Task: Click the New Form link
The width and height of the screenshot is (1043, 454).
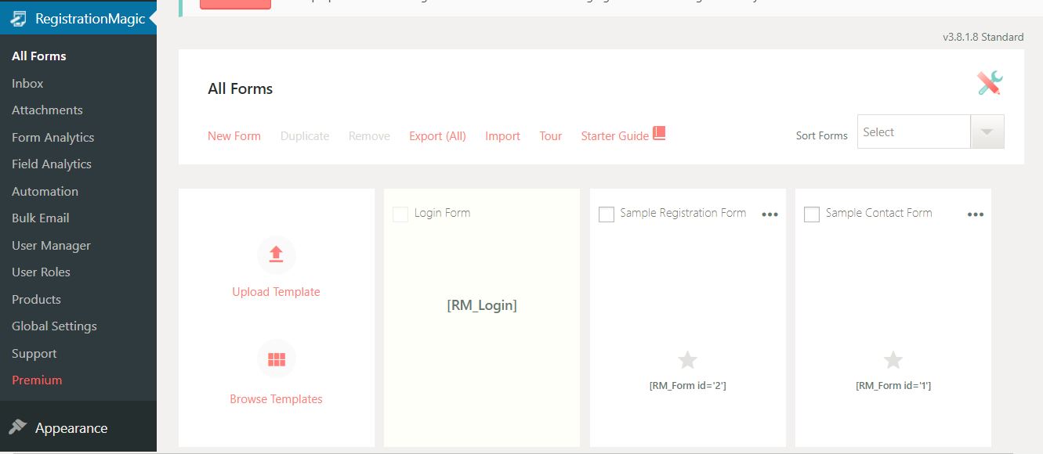Action: pyautogui.click(x=234, y=135)
